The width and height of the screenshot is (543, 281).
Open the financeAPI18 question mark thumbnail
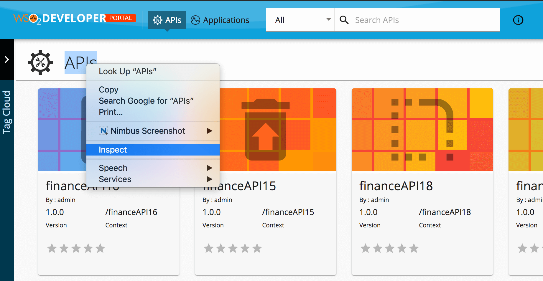point(422,130)
